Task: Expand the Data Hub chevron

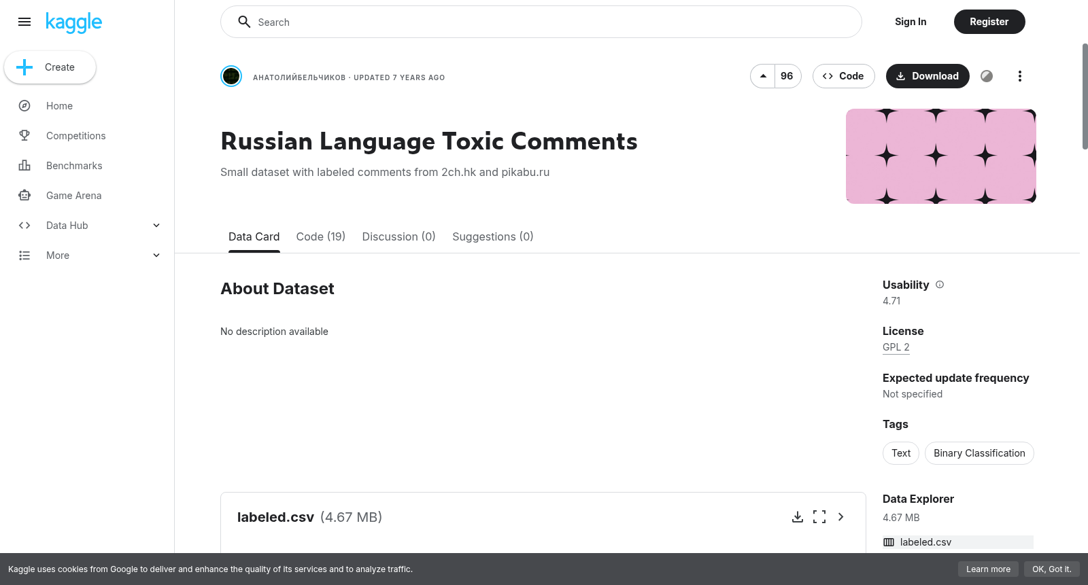Action: pos(156,226)
